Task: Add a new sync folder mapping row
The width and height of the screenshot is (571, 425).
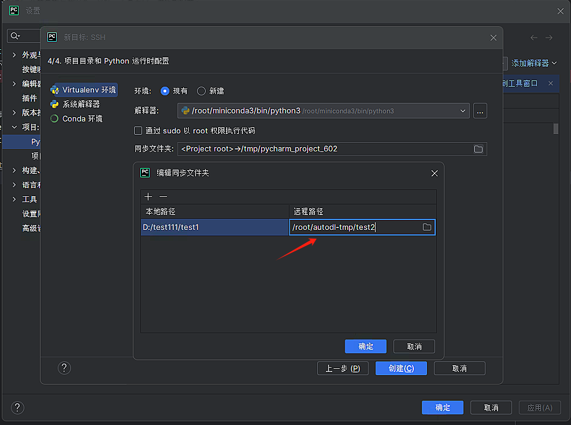Action: coord(148,197)
